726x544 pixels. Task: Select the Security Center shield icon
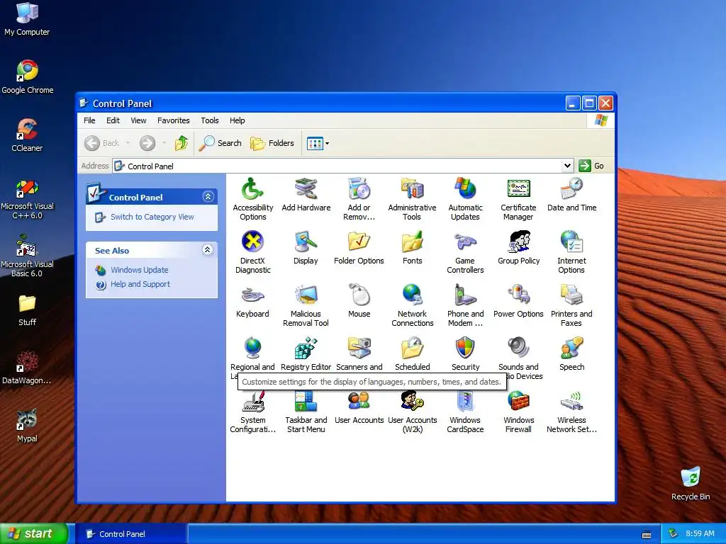coord(465,348)
